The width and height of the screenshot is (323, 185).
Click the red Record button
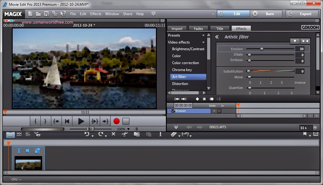[x=116, y=121]
